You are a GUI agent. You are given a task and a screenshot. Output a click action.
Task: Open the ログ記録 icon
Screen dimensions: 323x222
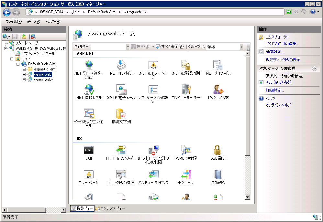(218, 175)
